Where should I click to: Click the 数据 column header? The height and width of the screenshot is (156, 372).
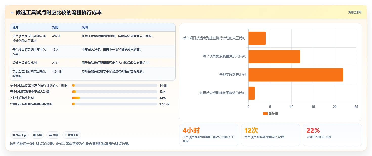click(x=55, y=28)
